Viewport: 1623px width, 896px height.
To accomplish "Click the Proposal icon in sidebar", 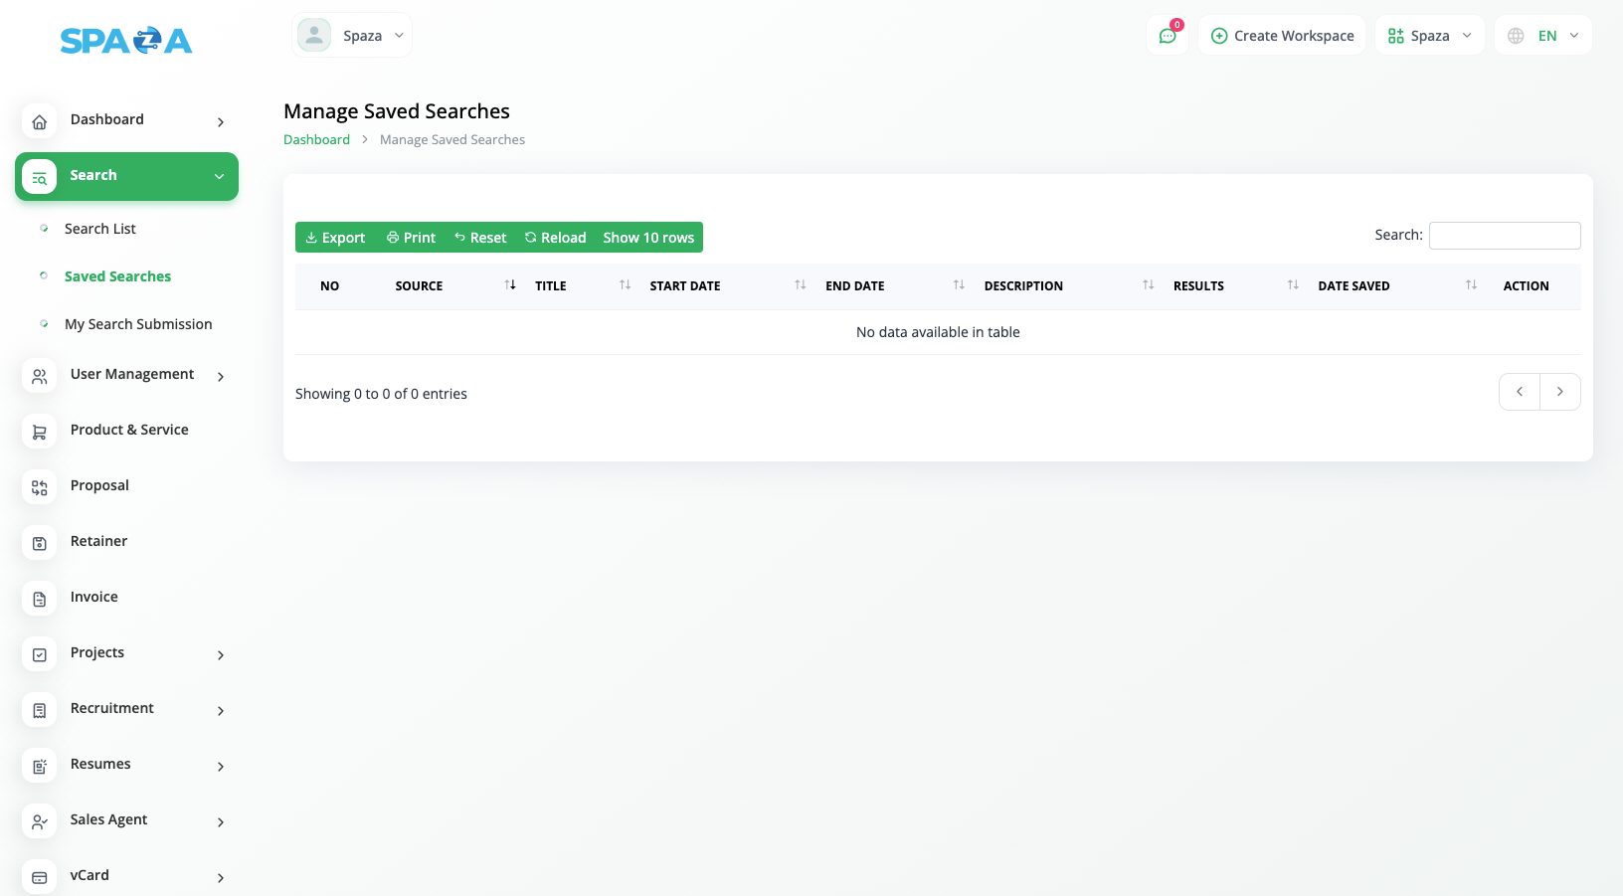I will pyautogui.click(x=40, y=487).
